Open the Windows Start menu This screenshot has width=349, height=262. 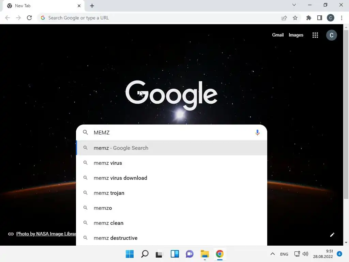pos(130,254)
